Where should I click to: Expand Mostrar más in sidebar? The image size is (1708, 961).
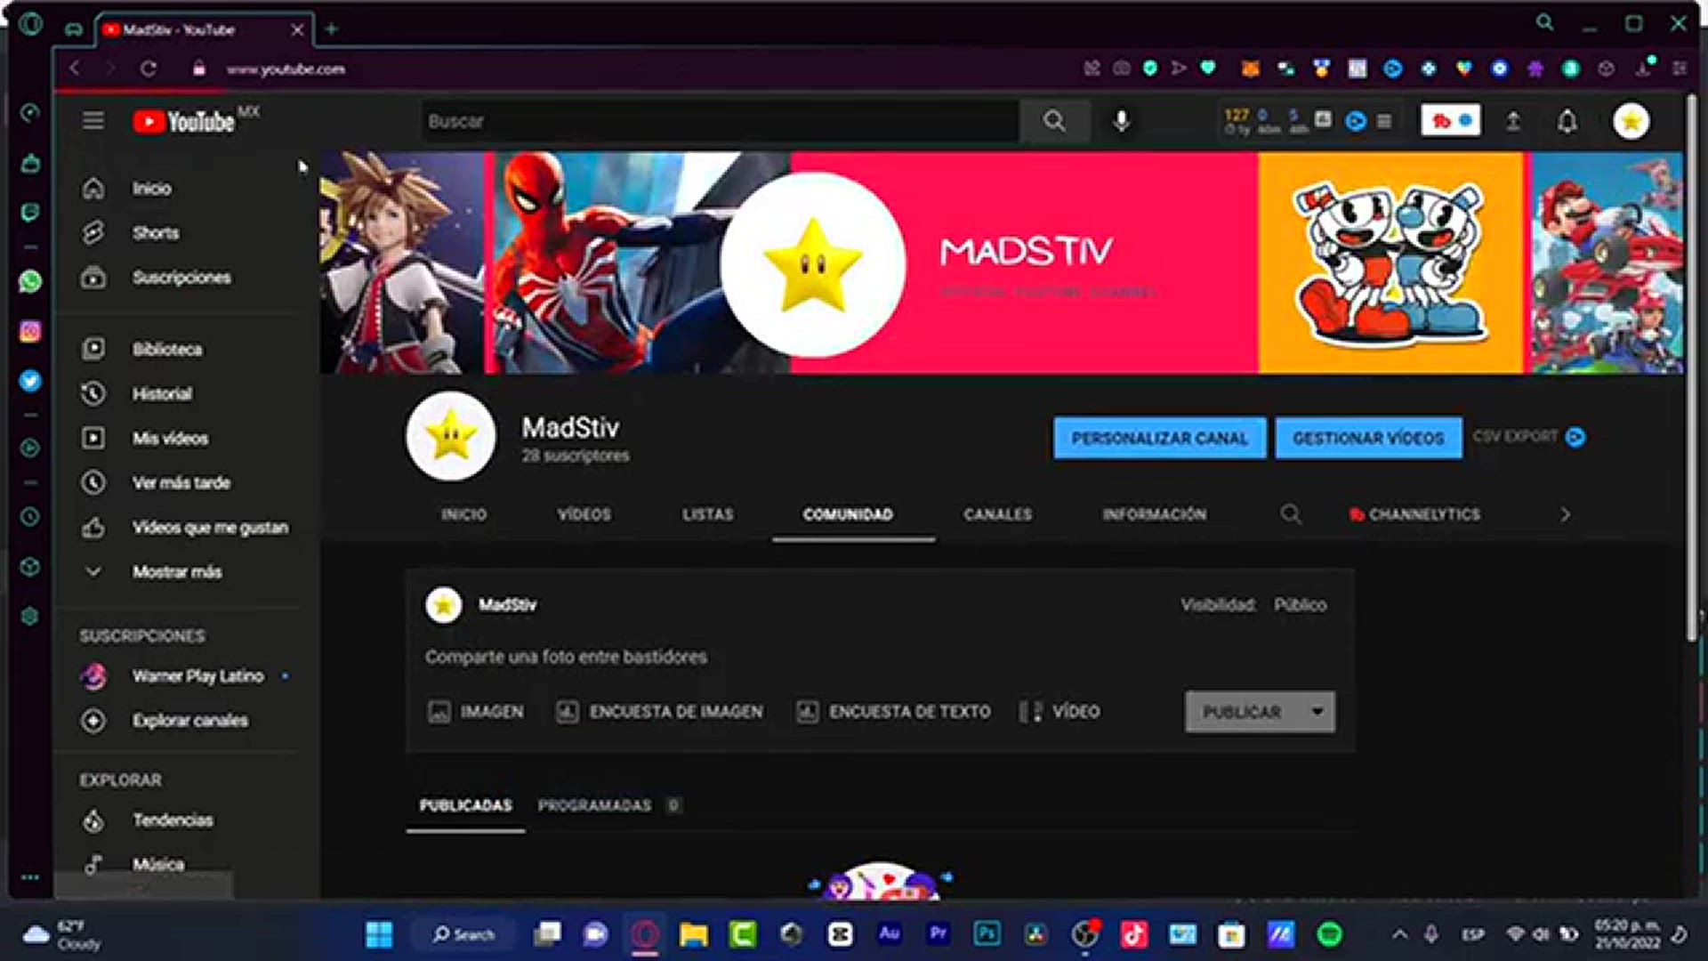point(178,572)
